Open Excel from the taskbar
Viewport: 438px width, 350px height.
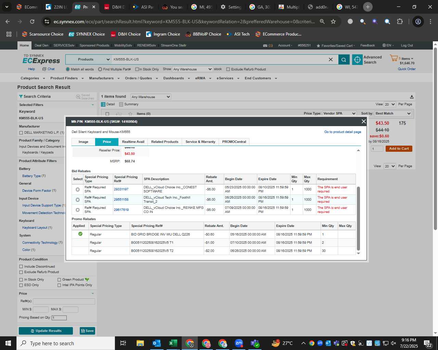(x=173, y=343)
